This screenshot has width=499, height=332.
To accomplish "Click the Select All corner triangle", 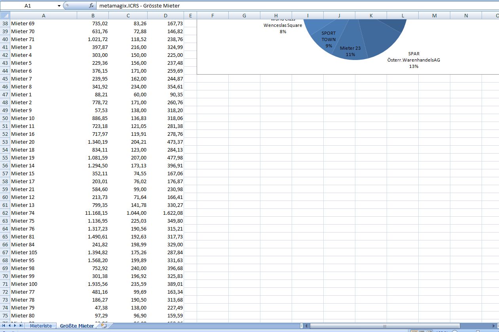I will [x=5, y=15].
